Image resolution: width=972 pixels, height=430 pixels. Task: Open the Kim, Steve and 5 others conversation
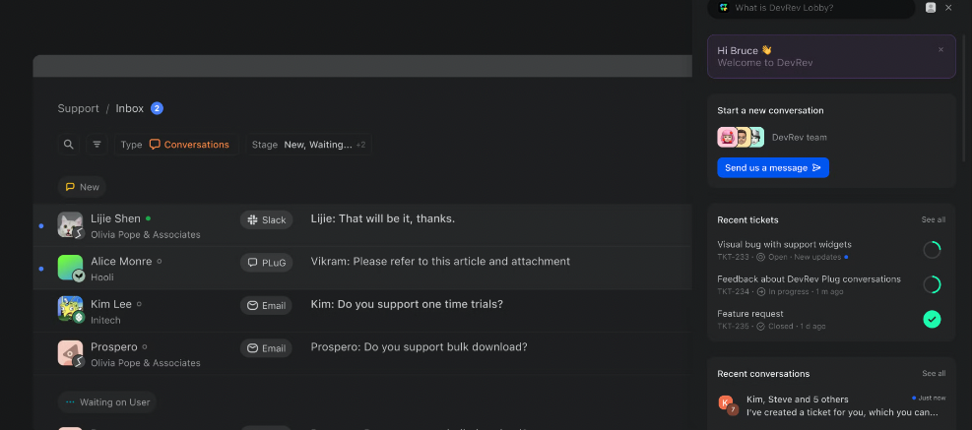[x=831, y=405]
